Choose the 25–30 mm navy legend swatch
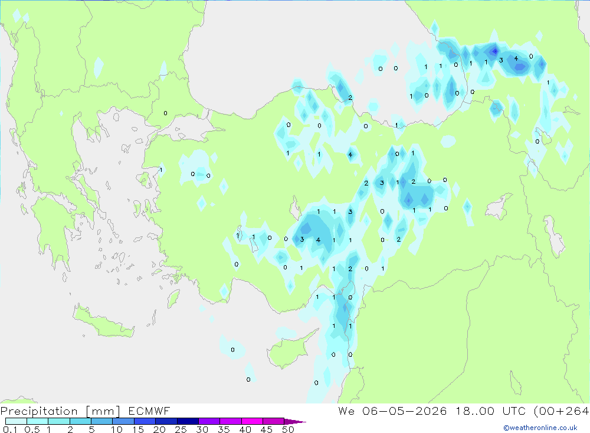Screen dimensions: 590x433 coord(188,421)
